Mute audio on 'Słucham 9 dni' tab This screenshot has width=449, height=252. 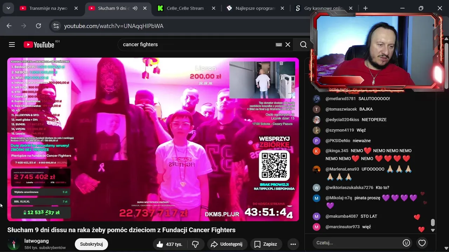(135, 8)
